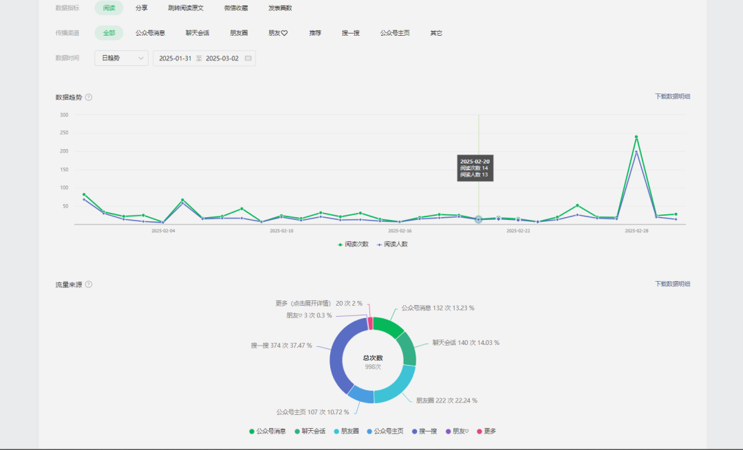
Task: Open the help tooltip beside 数据趋势
Action: pyautogui.click(x=89, y=98)
